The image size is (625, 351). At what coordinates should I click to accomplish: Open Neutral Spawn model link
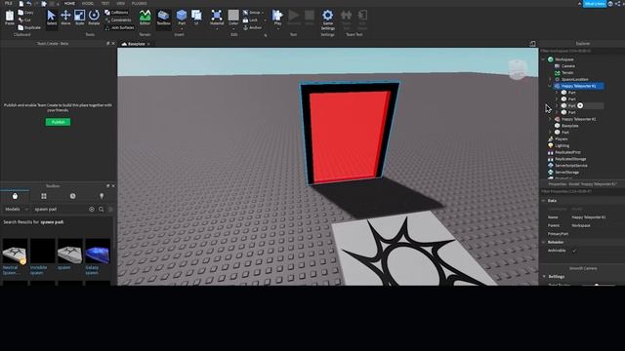tap(11, 270)
